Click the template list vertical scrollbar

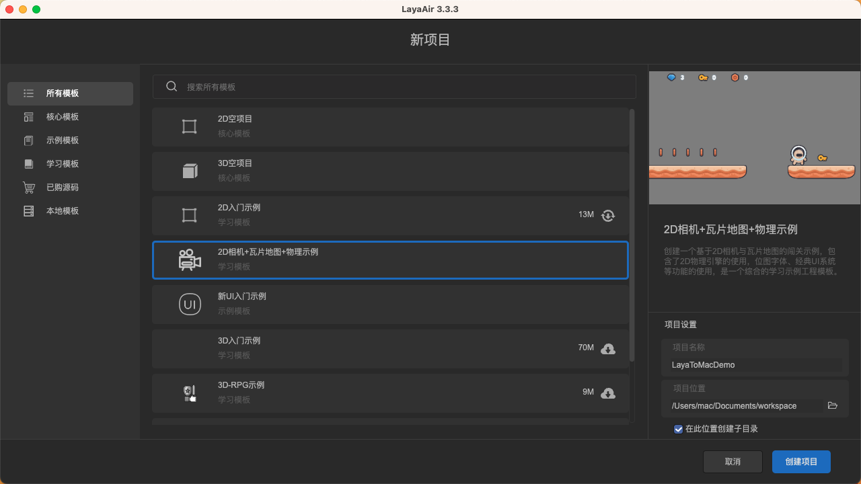tap(632, 235)
